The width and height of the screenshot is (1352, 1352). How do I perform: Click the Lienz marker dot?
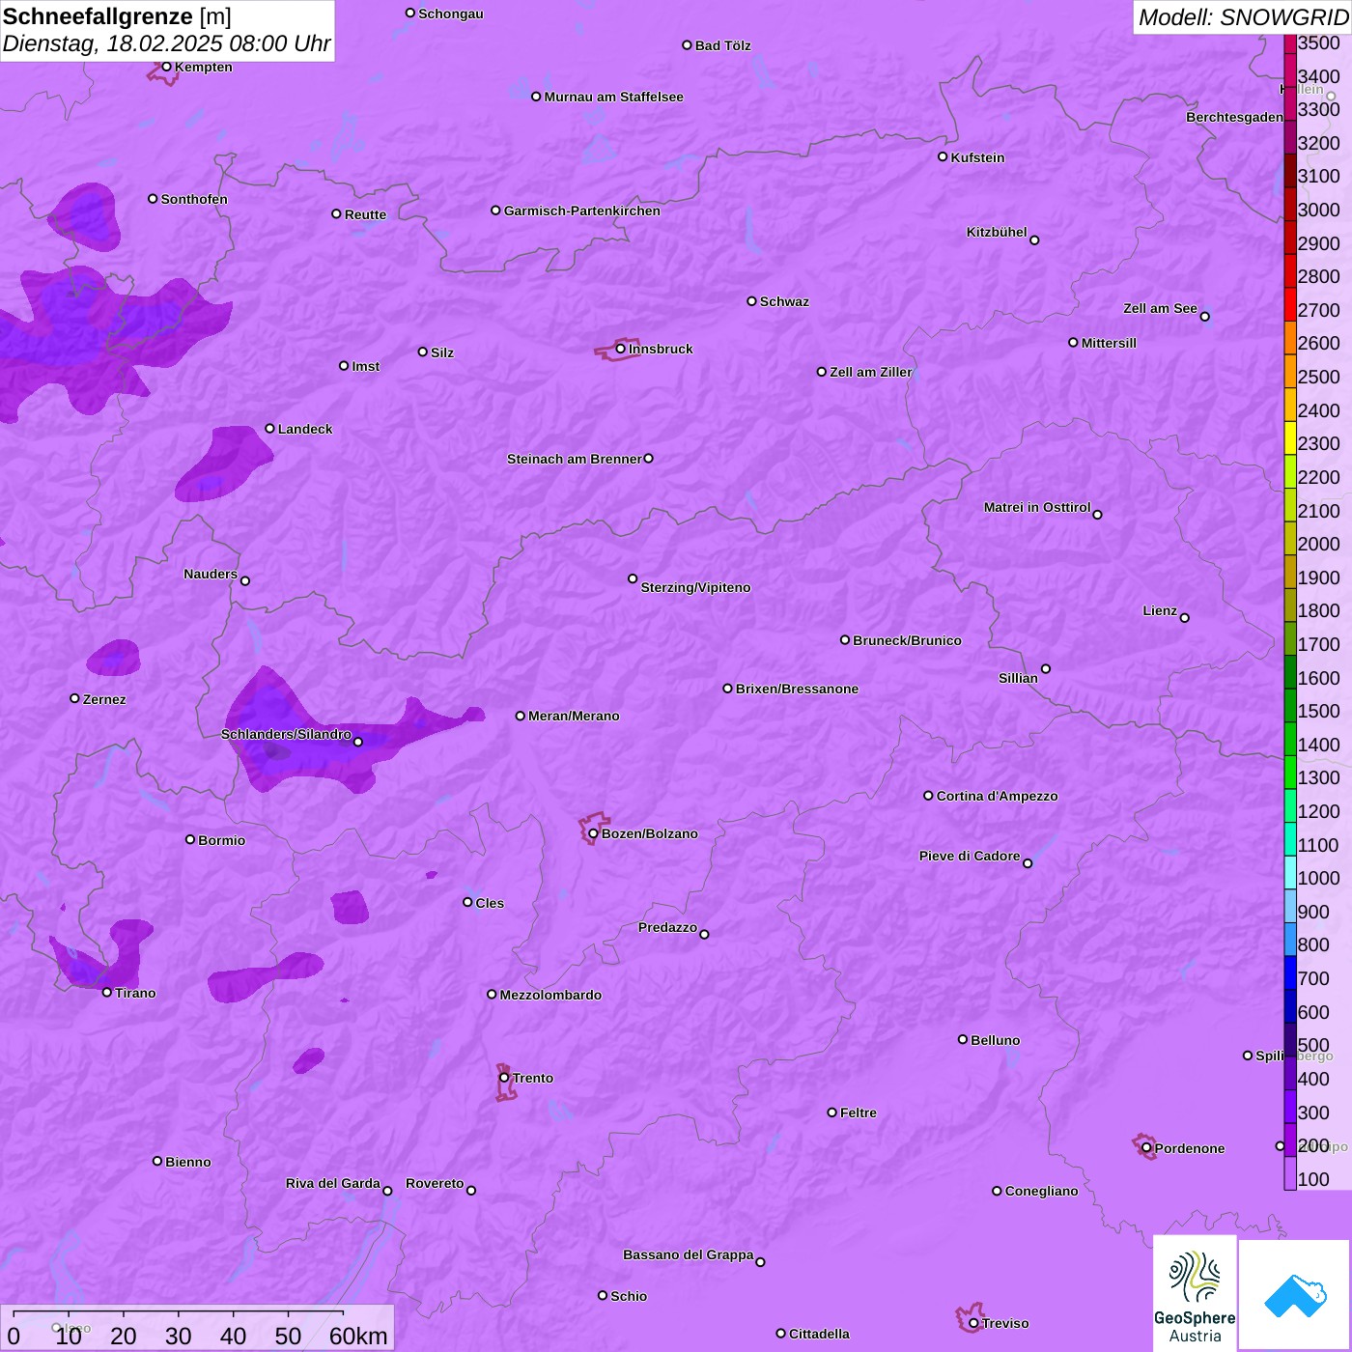click(1185, 618)
